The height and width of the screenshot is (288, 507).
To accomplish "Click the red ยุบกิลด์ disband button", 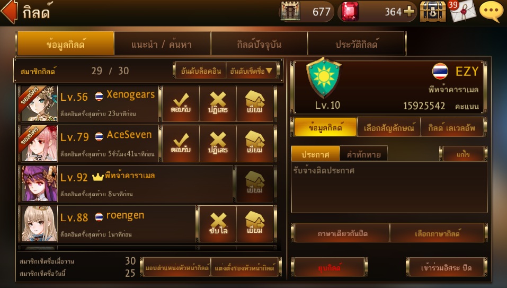I will pos(329,267).
